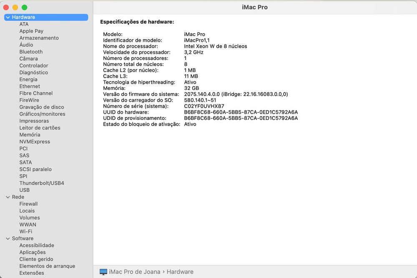Select Bluetooth in the sidebar
The width and height of the screenshot is (417, 278).
31,52
